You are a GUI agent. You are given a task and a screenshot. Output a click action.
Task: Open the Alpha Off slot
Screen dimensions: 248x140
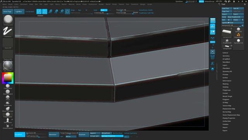coord(8,43)
